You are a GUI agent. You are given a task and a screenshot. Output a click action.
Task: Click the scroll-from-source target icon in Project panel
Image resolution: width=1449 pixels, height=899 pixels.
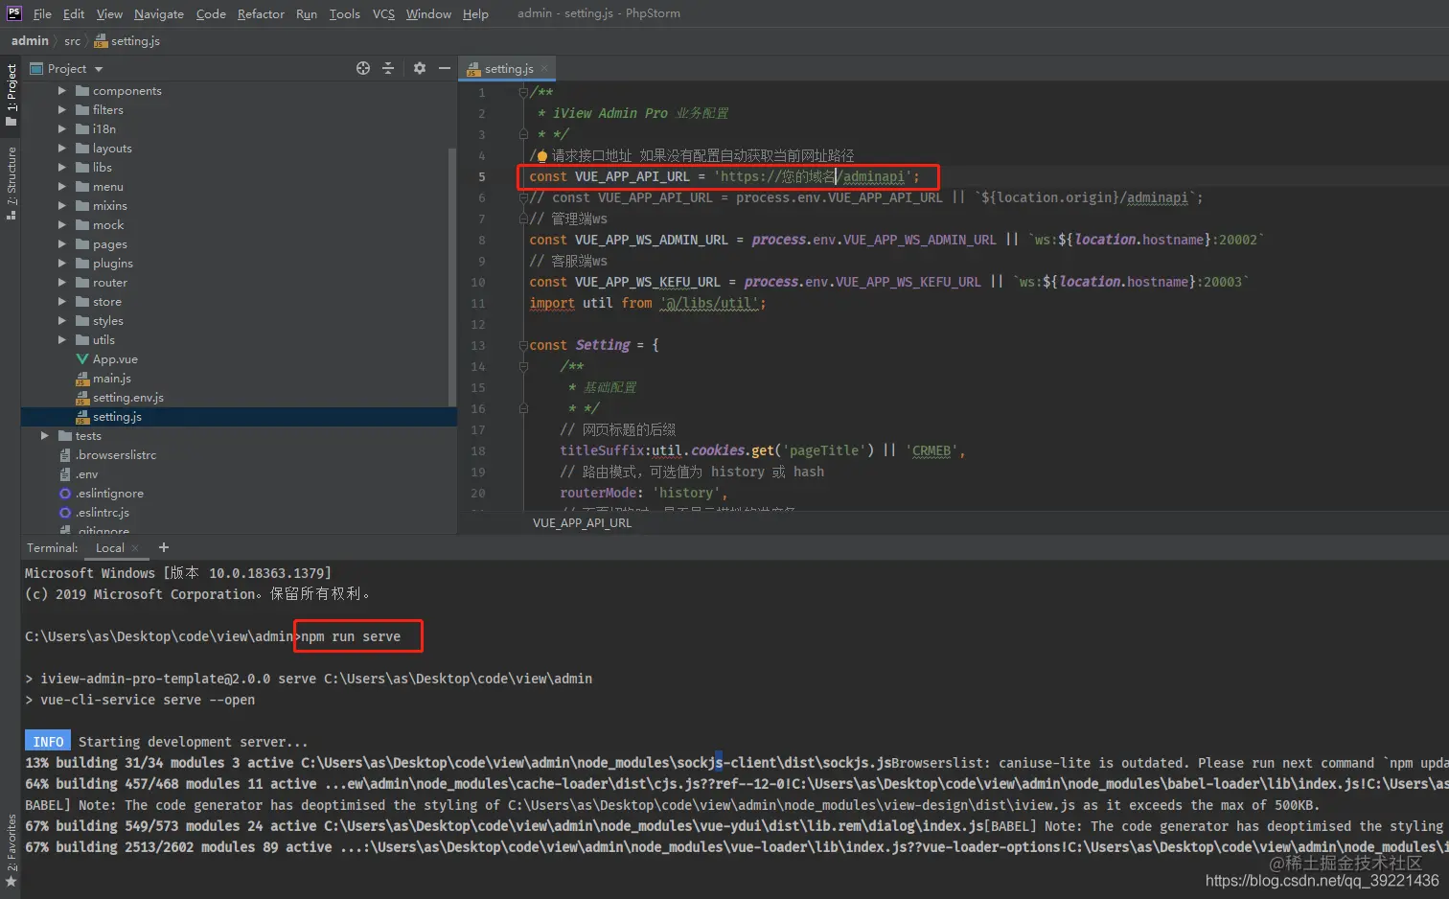point(363,68)
